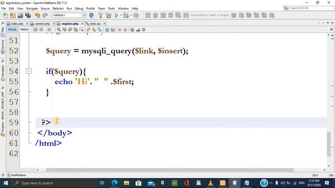Click the horizontal scrollbar thumb in the editor
This screenshot has height=188, width=335.
click(170, 170)
